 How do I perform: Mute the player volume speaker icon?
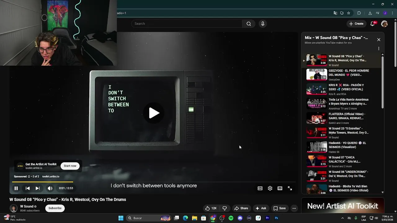[50, 188]
